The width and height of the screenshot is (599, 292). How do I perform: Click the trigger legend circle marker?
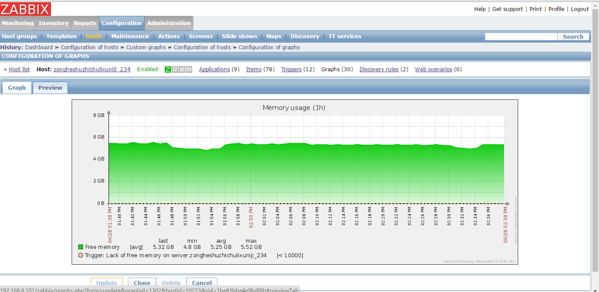coord(80,255)
